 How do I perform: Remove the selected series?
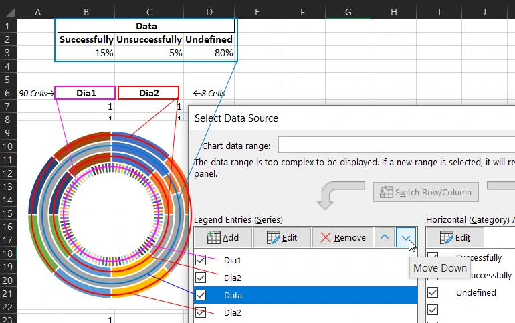[x=343, y=237]
